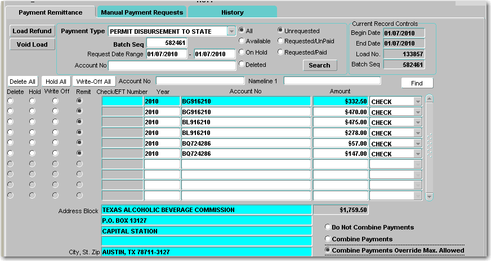
Task: Switch to Manual Payment Requests tab
Action: (142, 12)
